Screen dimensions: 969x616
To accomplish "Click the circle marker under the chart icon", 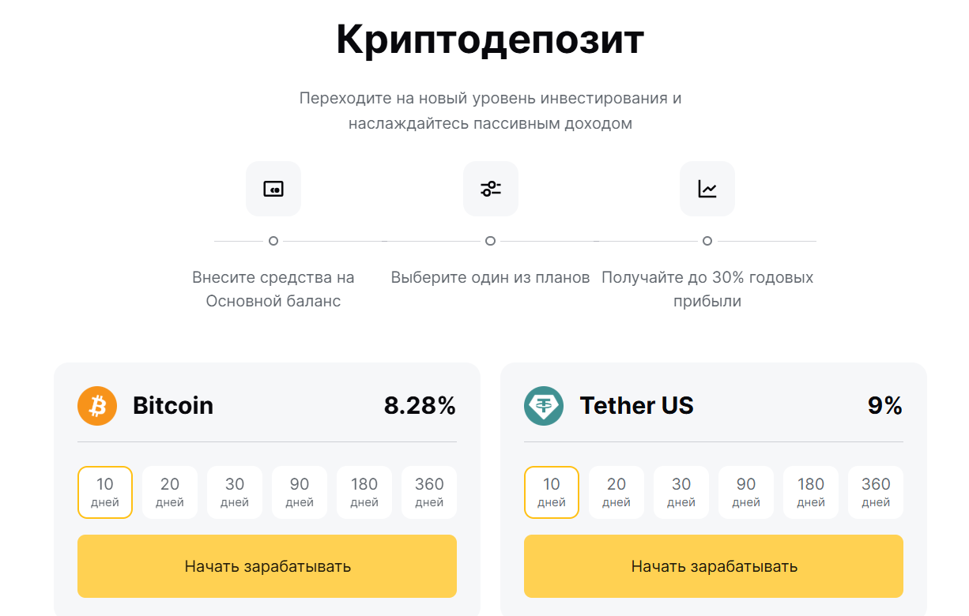I will pyautogui.click(x=707, y=241).
